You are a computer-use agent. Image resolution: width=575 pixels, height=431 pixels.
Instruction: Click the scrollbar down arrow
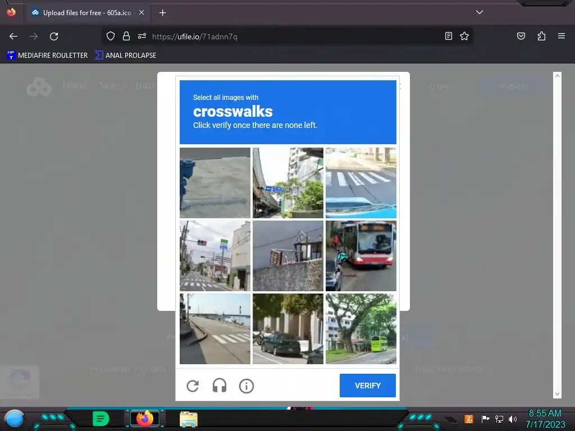tap(558, 394)
